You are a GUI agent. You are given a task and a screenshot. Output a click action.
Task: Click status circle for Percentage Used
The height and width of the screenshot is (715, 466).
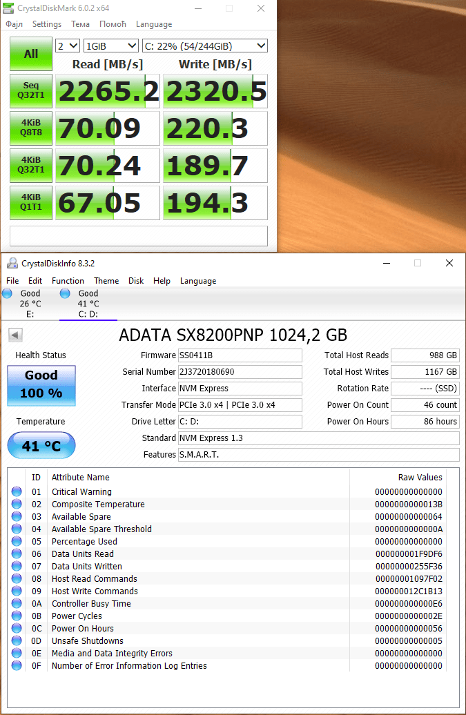point(17,541)
